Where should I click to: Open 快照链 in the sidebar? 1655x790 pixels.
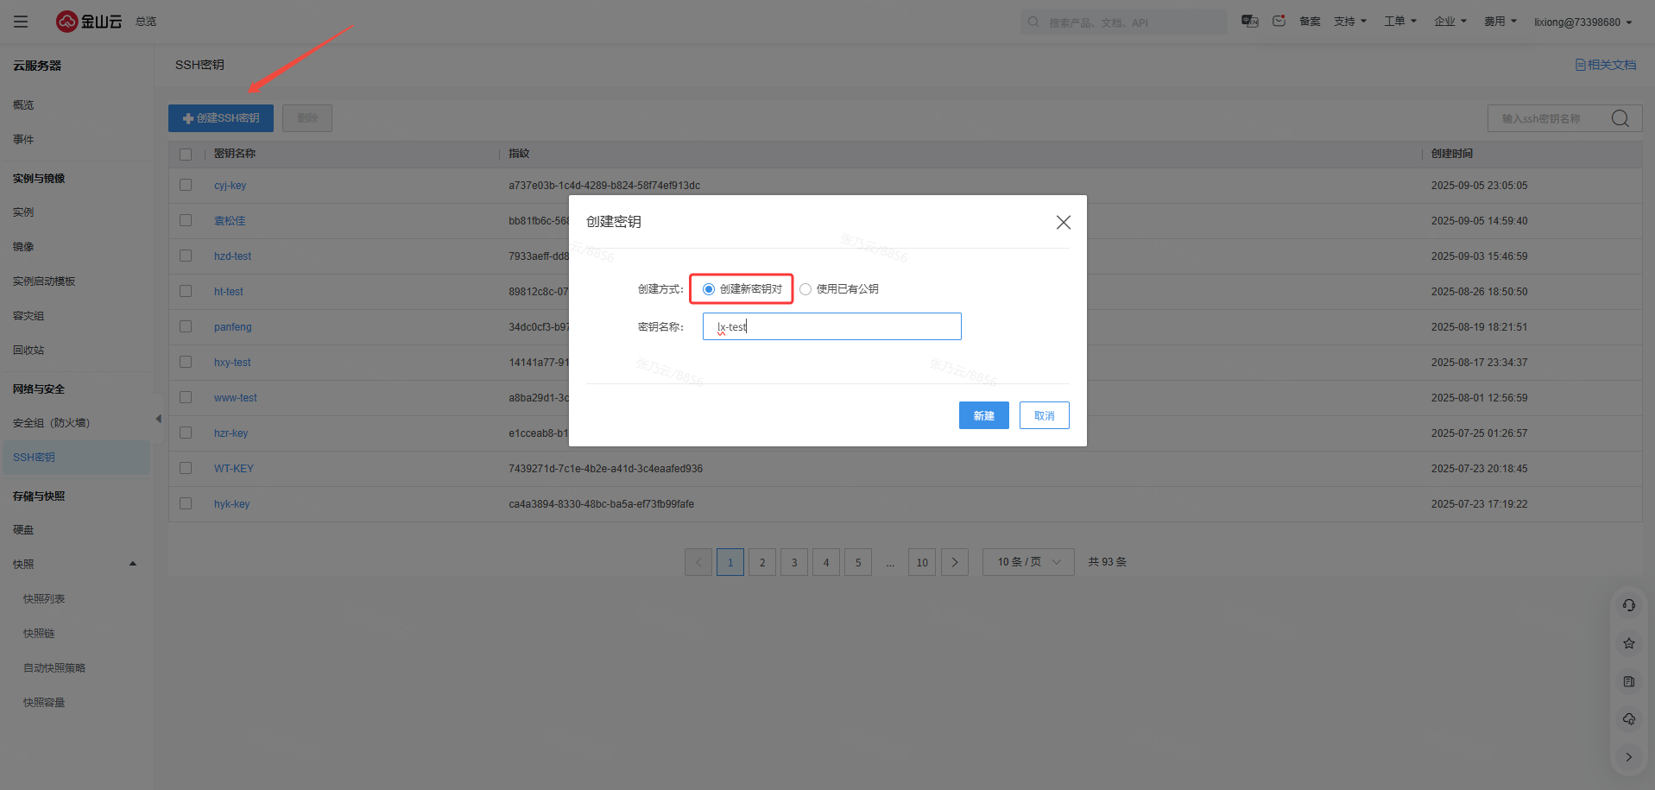pyautogui.click(x=39, y=634)
